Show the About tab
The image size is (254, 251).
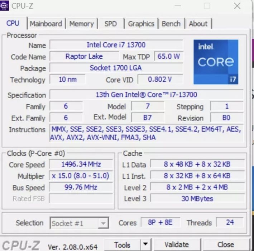[x=198, y=24]
